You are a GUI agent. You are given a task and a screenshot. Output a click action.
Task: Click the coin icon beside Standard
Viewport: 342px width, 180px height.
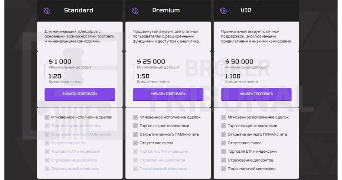[47, 11]
